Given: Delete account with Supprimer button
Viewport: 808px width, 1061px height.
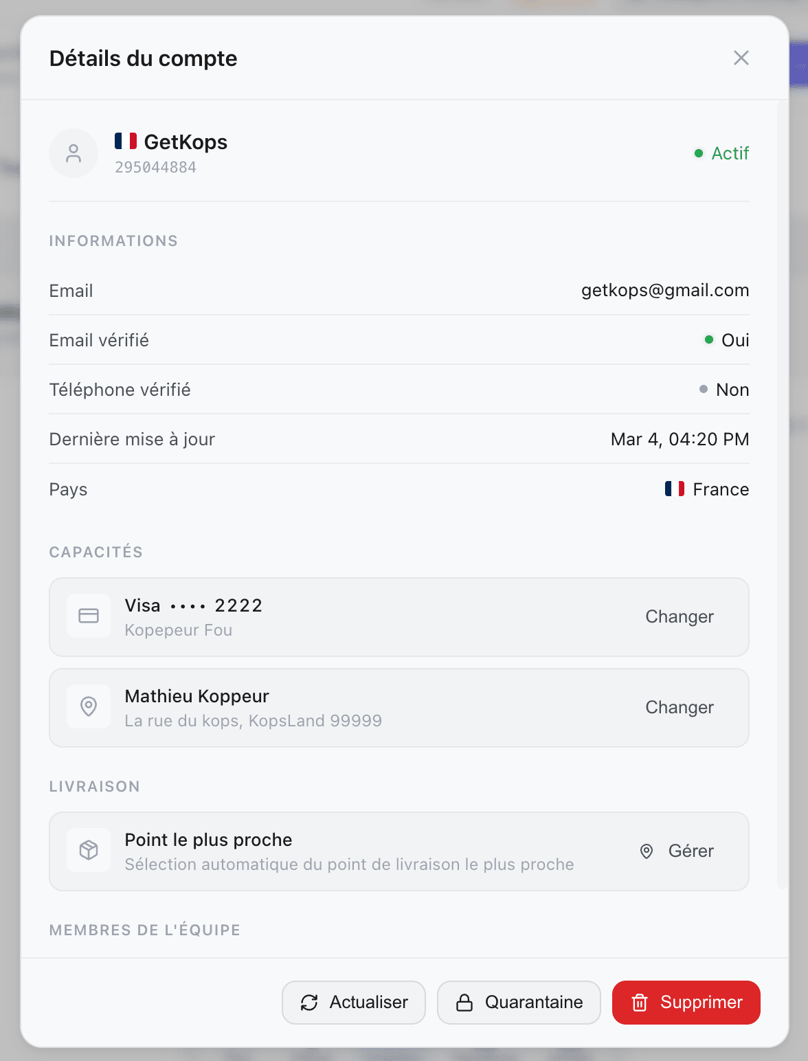Looking at the screenshot, I should (x=686, y=1003).
